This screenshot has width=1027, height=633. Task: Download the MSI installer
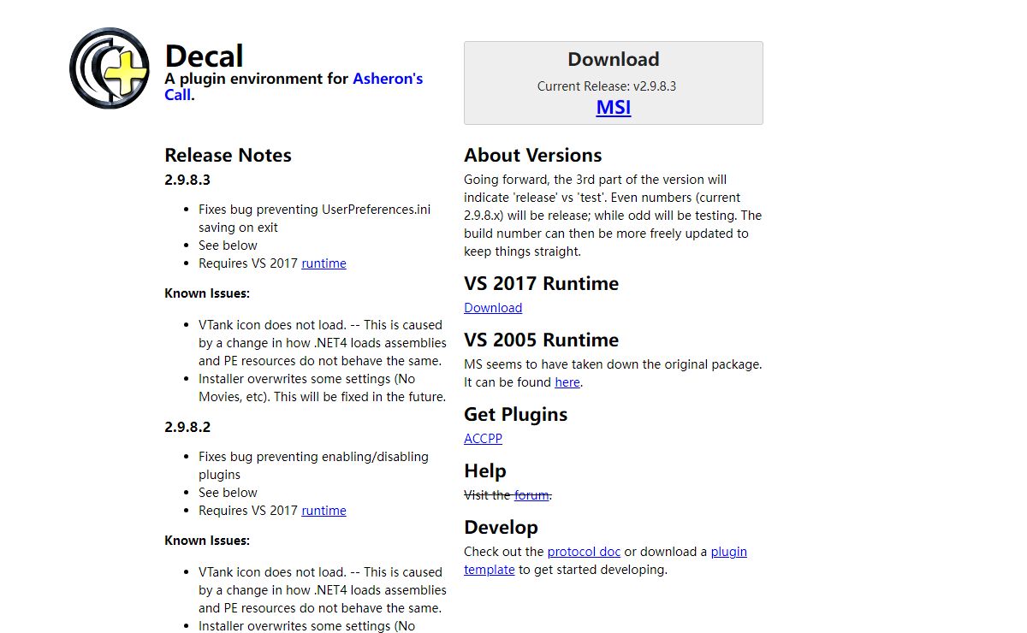click(614, 107)
